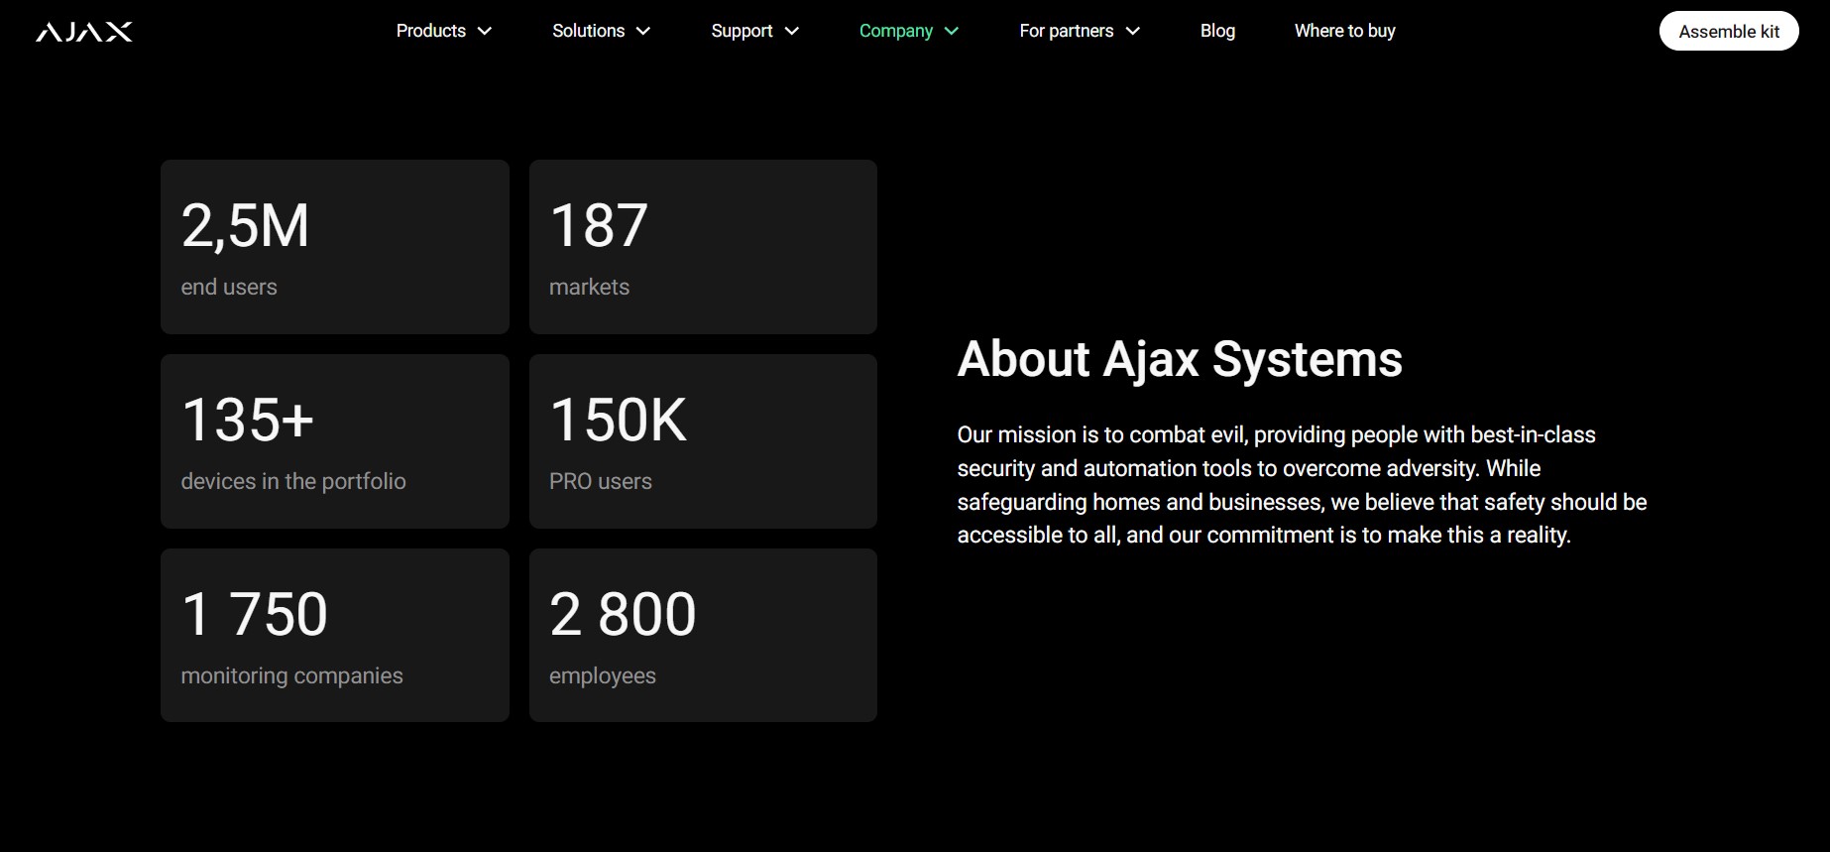Image resolution: width=1830 pixels, height=852 pixels.
Task: Click the About Ajax Systems heading
Action: [1180, 359]
